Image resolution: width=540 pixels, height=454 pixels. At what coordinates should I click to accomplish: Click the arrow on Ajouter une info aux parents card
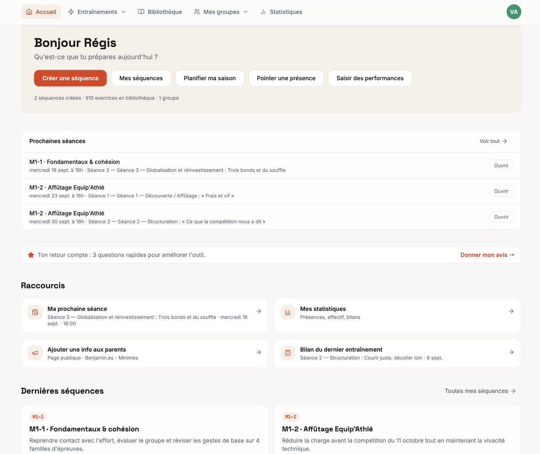click(259, 352)
